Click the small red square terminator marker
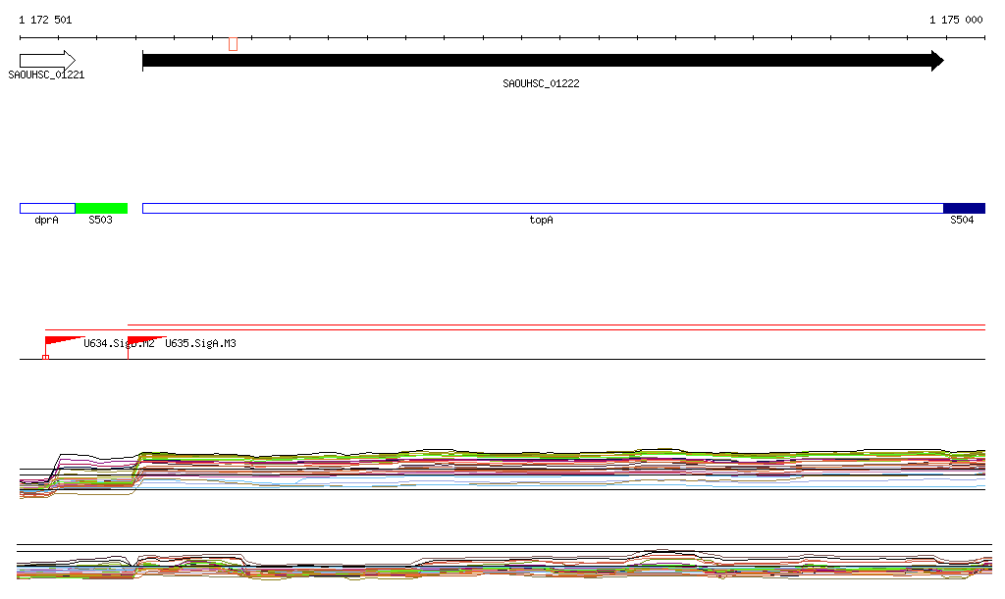This screenshot has height=599, width=1005. 45,357
